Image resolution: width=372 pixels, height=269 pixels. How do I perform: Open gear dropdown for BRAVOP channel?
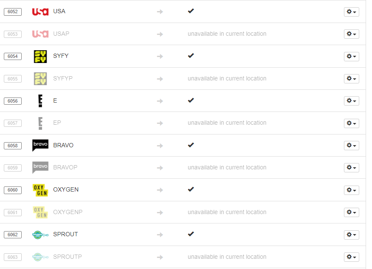(x=351, y=168)
